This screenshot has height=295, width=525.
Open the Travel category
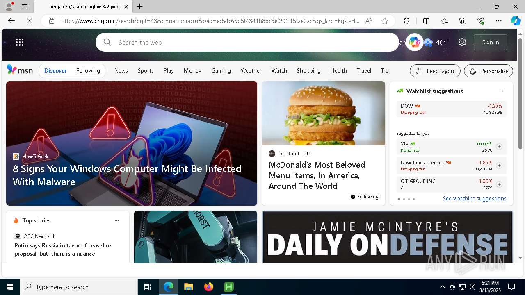(x=364, y=70)
